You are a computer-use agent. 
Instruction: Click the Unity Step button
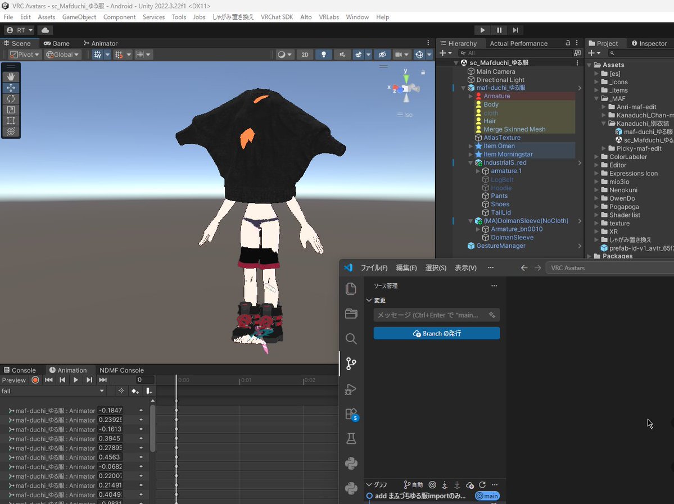pos(515,30)
